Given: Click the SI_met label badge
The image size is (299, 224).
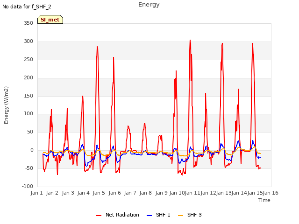Looking at the screenshot, I should point(50,20).
